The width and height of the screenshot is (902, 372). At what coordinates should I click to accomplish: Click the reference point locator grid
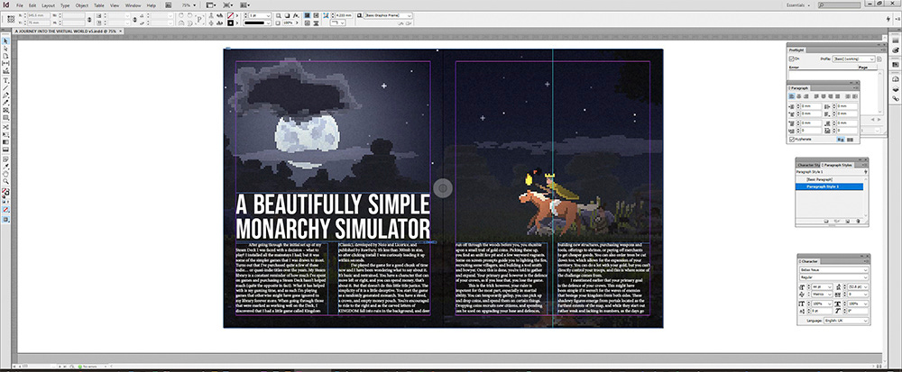click(11, 19)
